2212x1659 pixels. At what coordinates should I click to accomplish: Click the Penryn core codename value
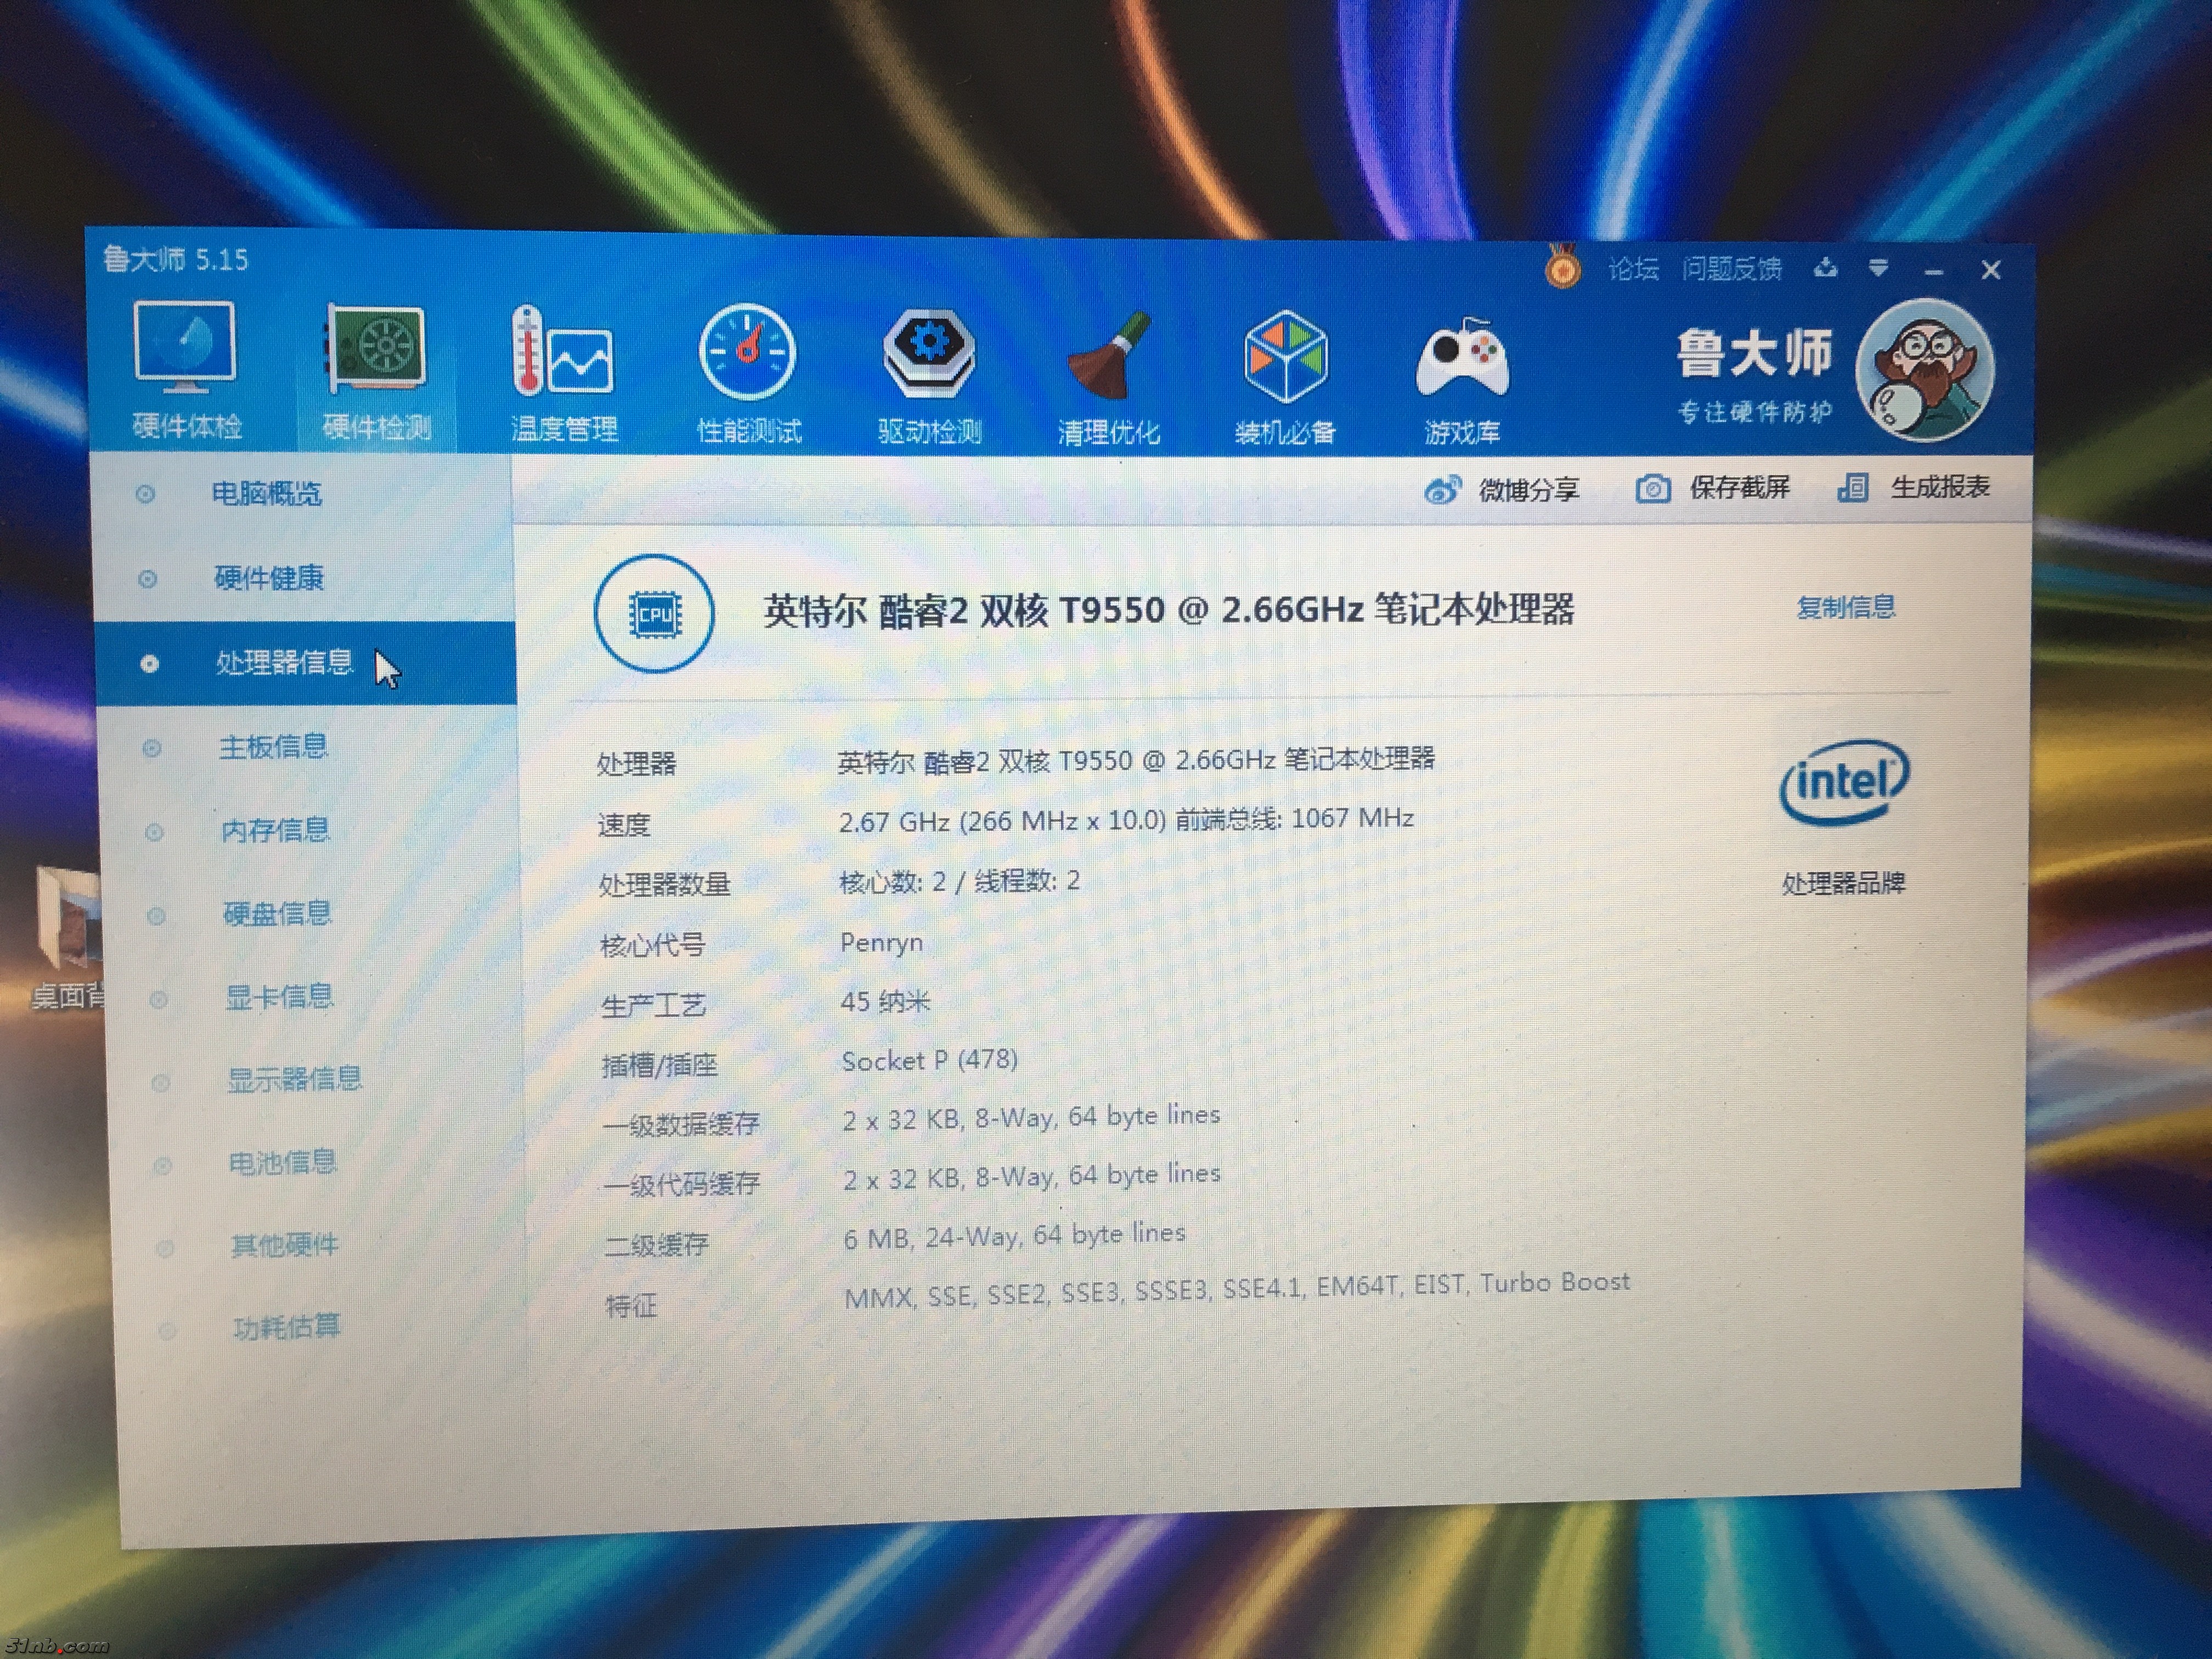tap(881, 942)
